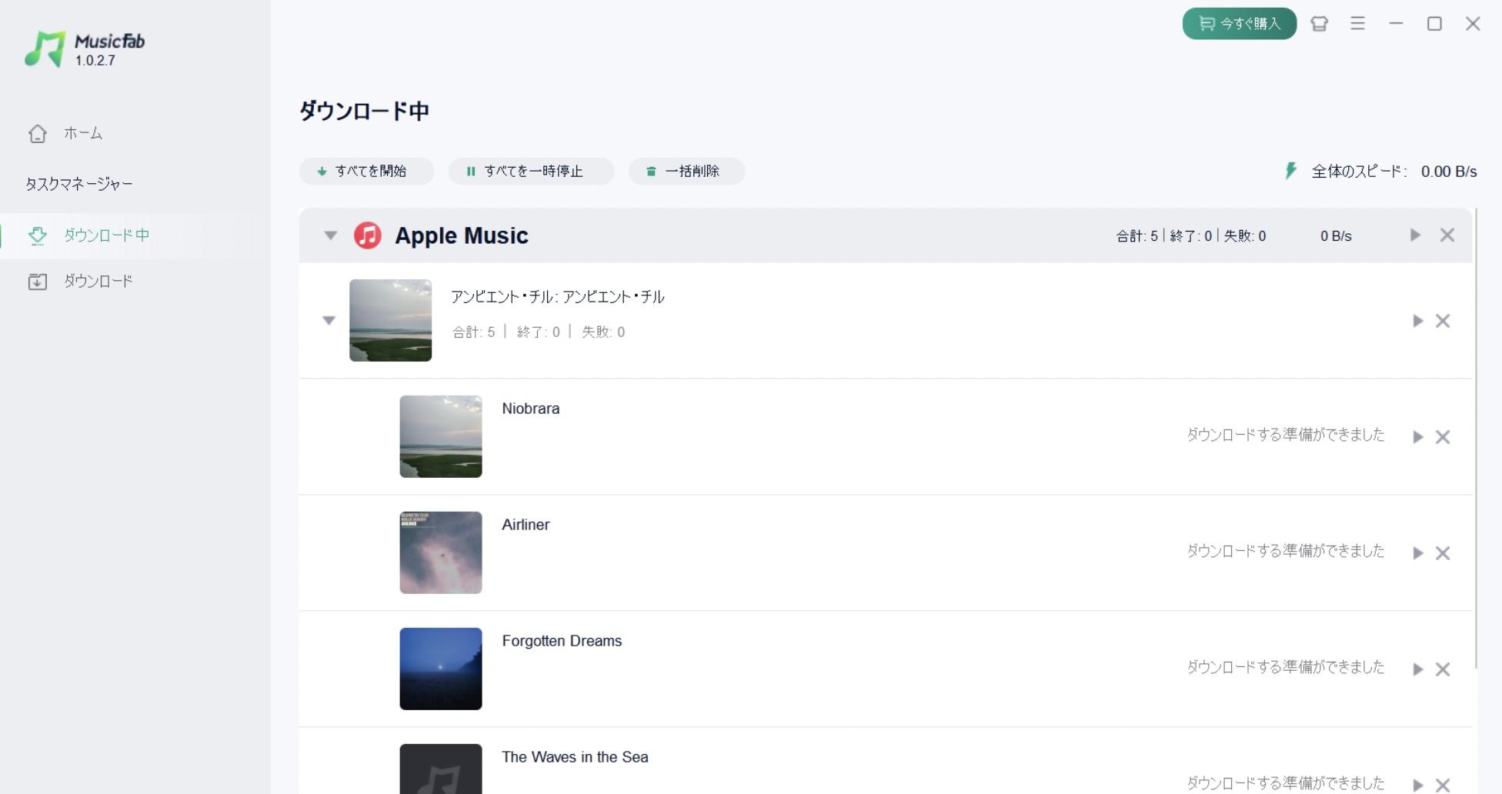Click the Airliner track title

pos(526,525)
